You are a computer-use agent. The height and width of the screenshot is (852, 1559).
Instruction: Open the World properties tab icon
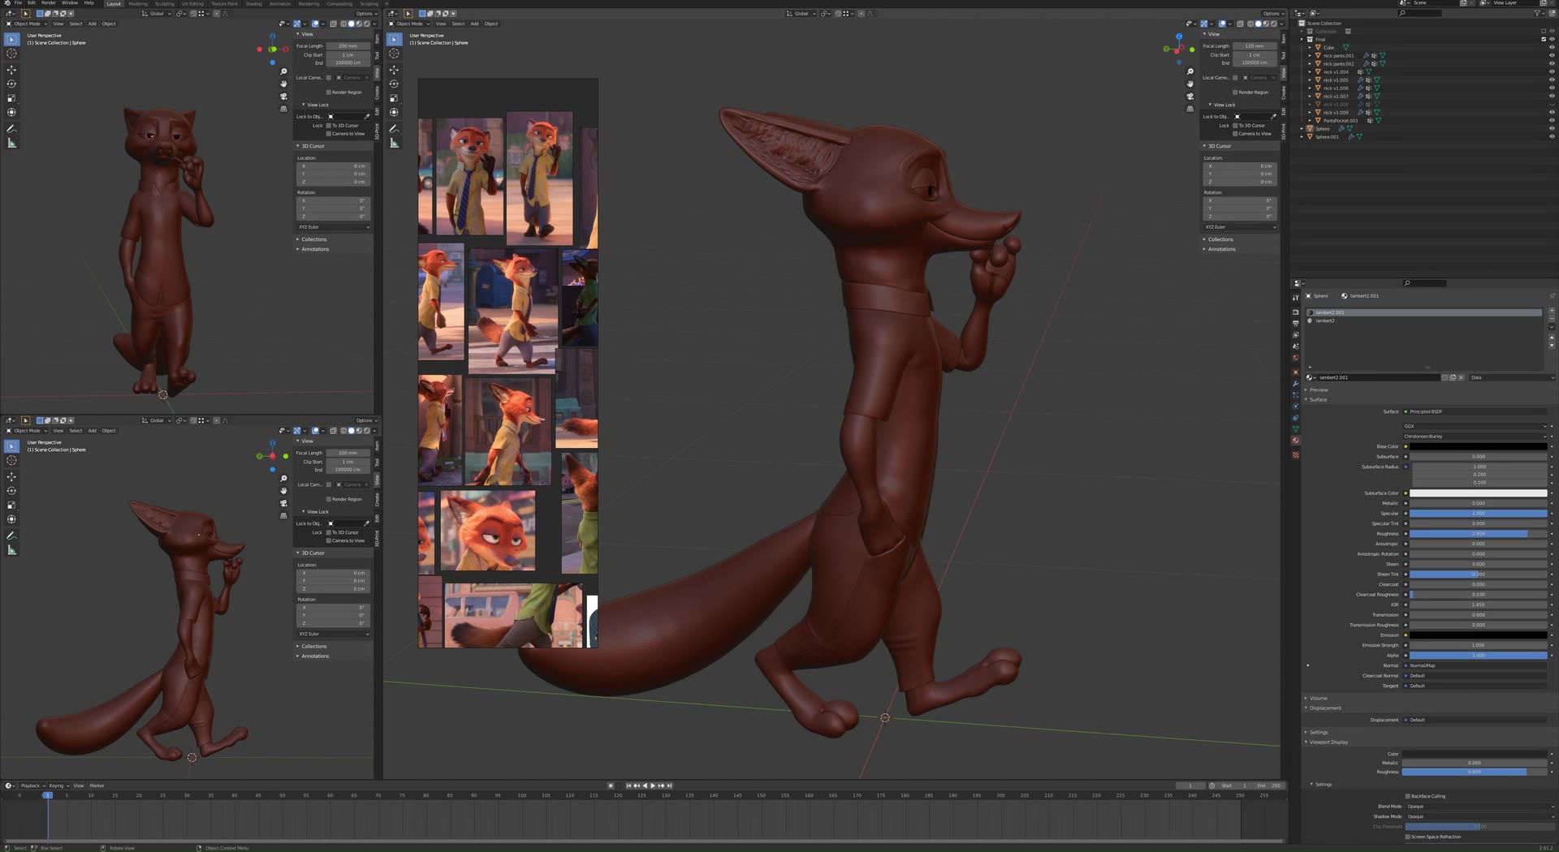(x=1296, y=358)
